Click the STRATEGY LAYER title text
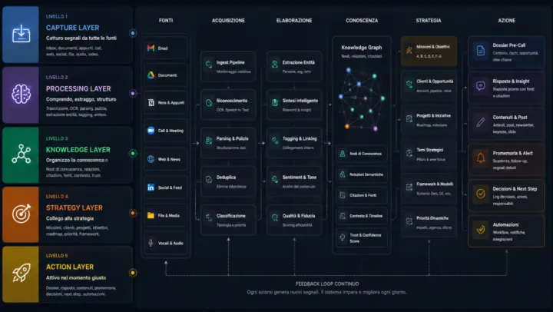Image resolution: width=553 pixels, height=312 pixels. 74,208
